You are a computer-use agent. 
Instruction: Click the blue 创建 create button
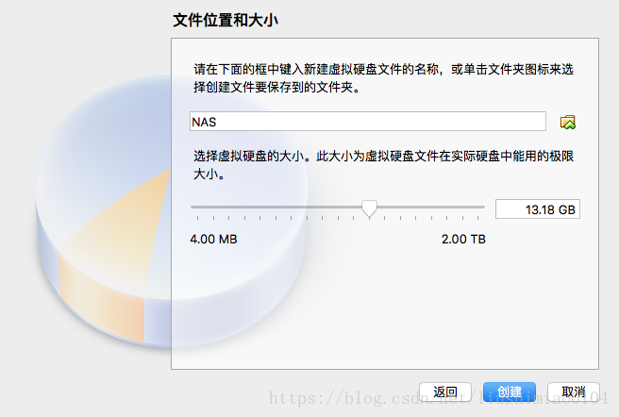tap(510, 392)
